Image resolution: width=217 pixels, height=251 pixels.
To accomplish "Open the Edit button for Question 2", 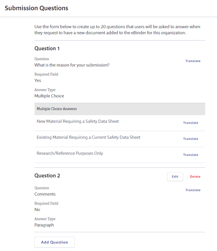I will point(175,177).
